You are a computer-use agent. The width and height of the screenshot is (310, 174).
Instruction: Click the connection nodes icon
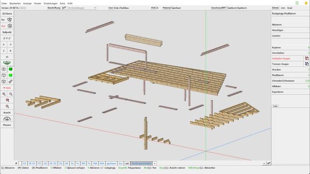click(x=11, y=82)
